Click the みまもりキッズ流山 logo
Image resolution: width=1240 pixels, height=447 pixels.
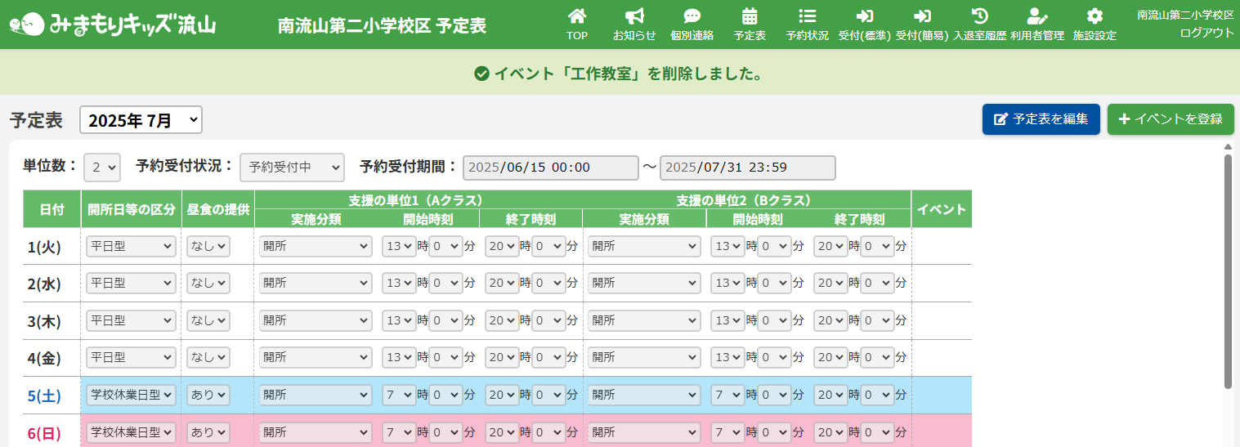[113, 25]
